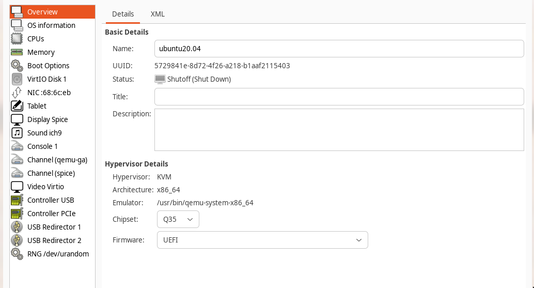Switch to the XML tab
This screenshot has height=288, width=534.
(x=158, y=14)
